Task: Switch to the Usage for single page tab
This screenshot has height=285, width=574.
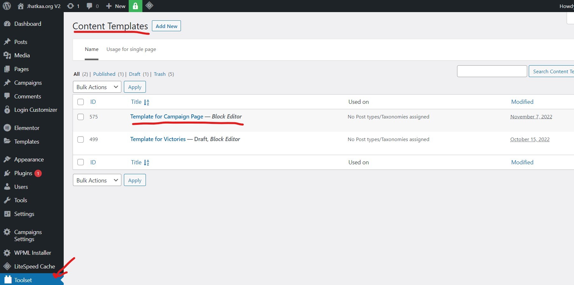Action: tap(131, 49)
